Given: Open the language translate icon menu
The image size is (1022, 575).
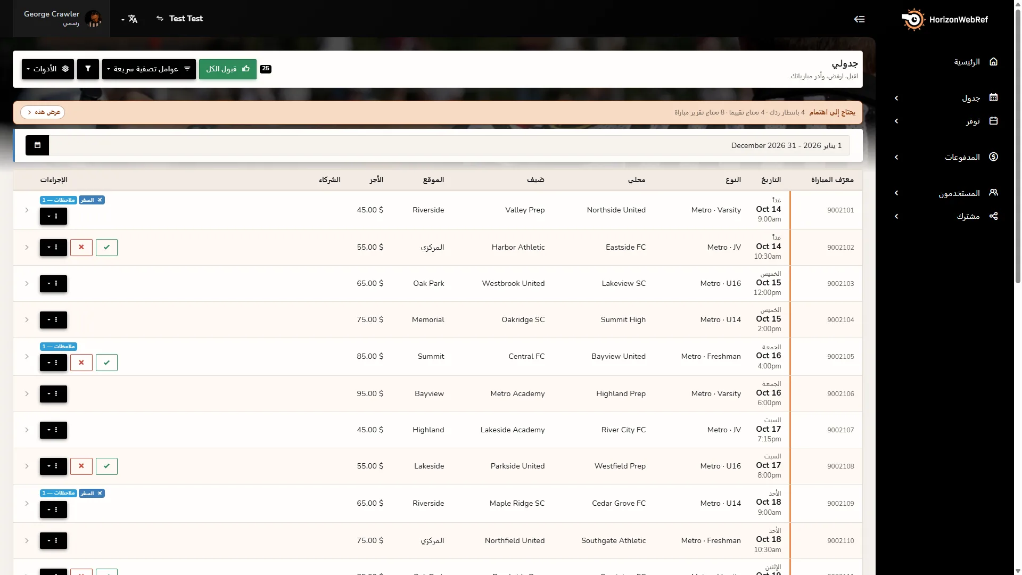Looking at the screenshot, I should pyautogui.click(x=129, y=19).
